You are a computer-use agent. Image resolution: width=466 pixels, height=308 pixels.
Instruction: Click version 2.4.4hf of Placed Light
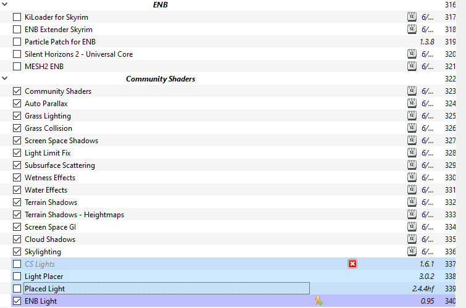(423, 289)
